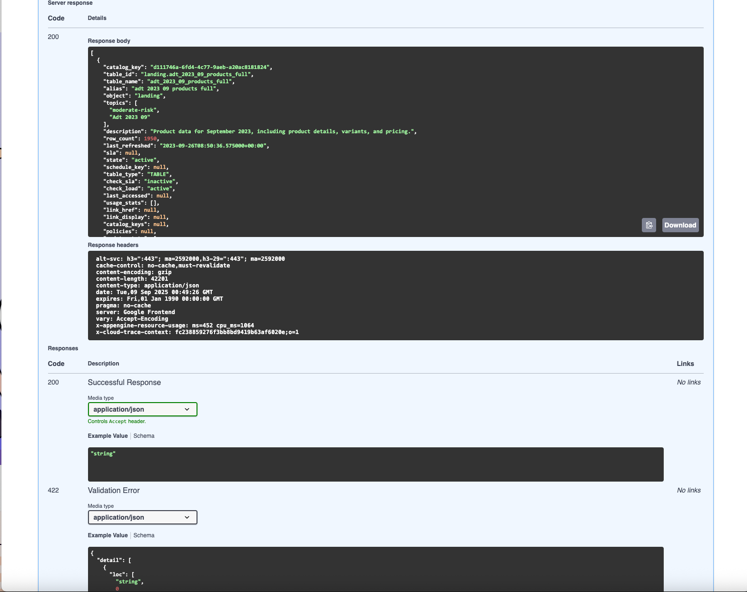Click the "catalog_key" line in response body
The width and height of the screenshot is (747, 592).
tap(187, 67)
